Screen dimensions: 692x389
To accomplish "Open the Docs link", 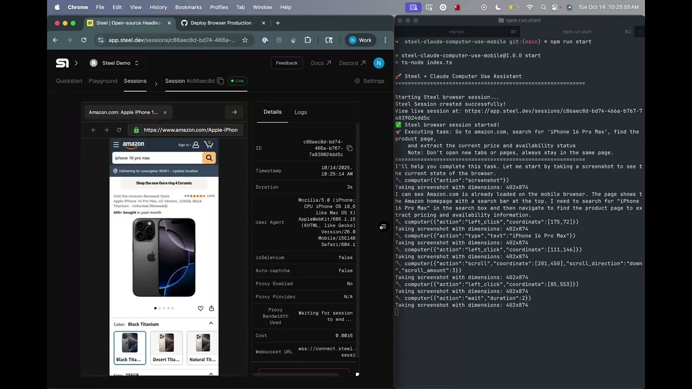I will [321, 63].
